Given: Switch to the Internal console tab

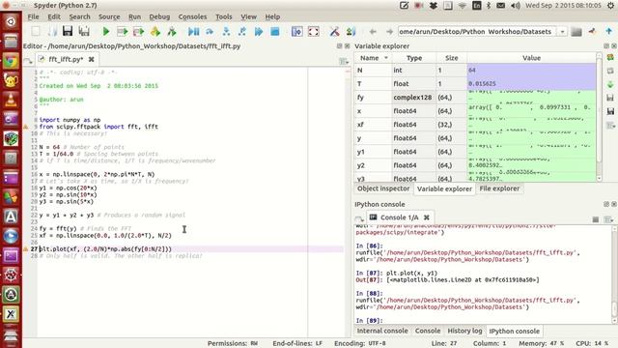Looking at the screenshot, I should click(x=382, y=331).
